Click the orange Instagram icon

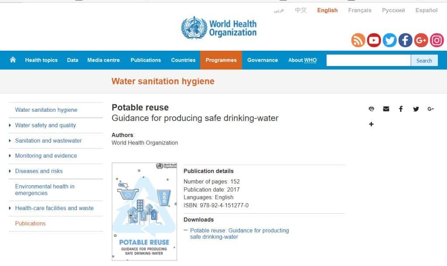tap(437, 41)
